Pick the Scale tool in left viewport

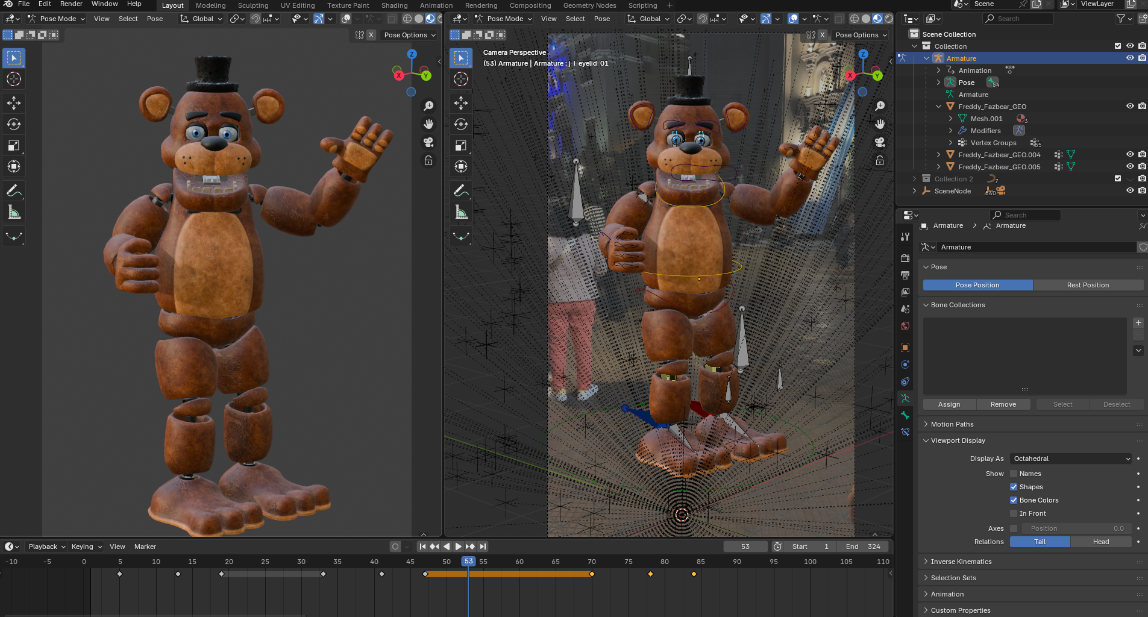14,145
